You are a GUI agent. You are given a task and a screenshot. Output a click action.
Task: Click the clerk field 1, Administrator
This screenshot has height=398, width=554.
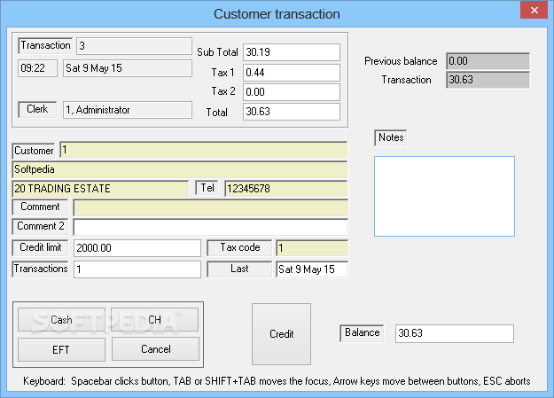click(128, 110)
